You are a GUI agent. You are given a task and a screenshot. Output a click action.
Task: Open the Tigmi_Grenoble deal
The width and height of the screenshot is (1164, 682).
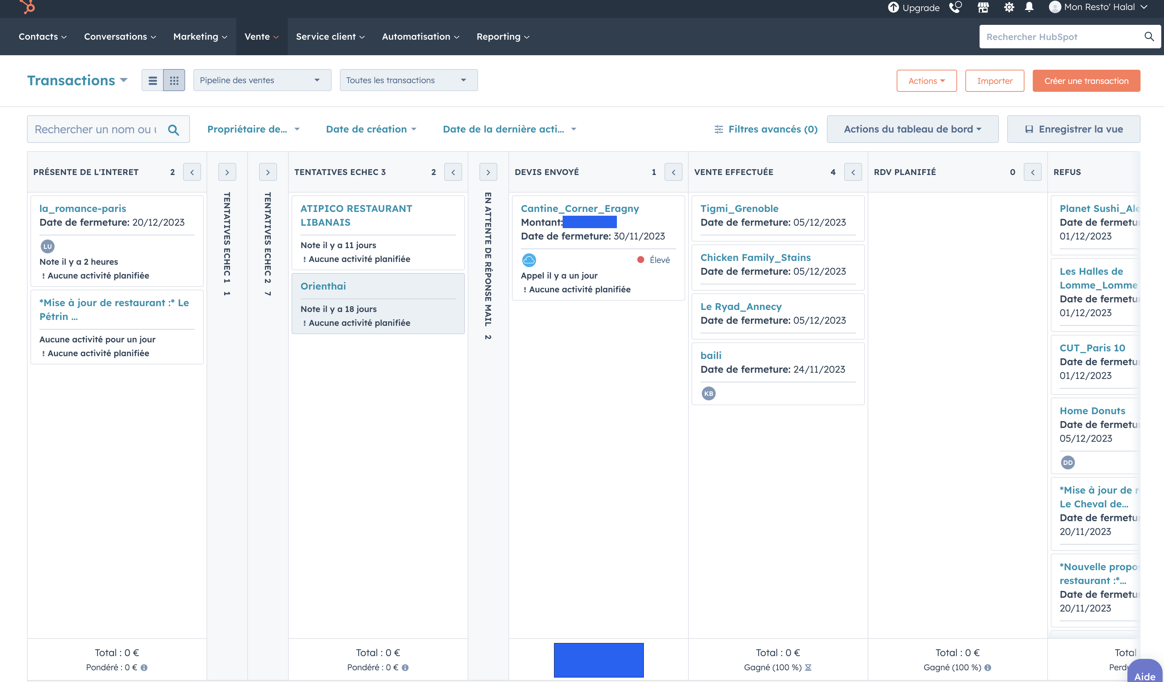(x=739, y=208)
